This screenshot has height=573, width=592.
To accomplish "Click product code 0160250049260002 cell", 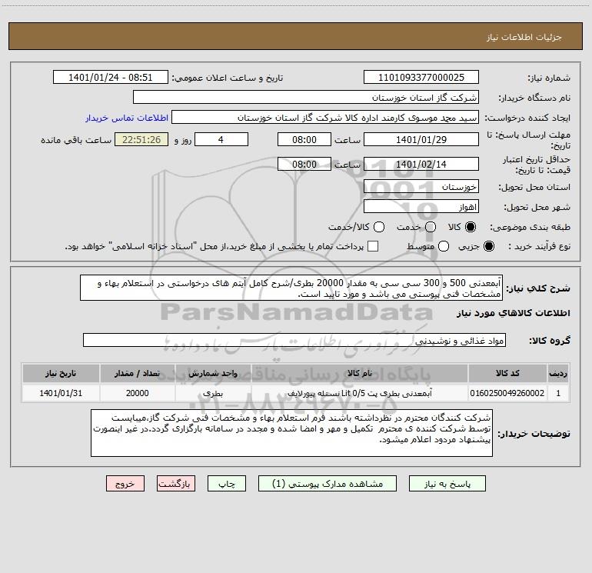I will (x=507, y=393).
